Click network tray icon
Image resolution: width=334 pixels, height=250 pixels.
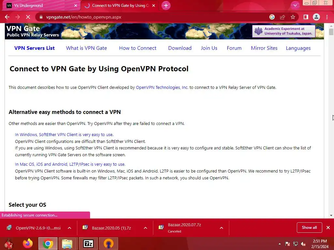click(296, 244)
